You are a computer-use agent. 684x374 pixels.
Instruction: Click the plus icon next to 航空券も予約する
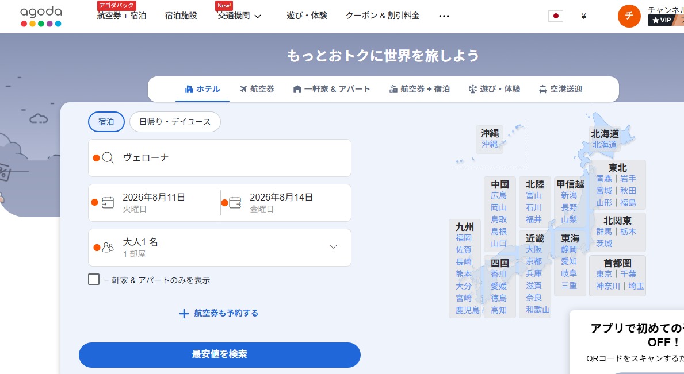coord(184,314)
